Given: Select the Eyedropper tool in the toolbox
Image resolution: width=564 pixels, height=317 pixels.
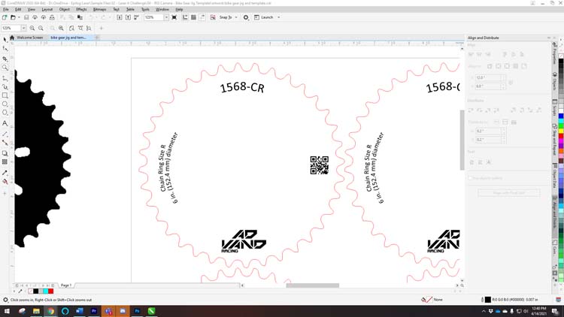Looking at the screenshot, I should 5,173.
